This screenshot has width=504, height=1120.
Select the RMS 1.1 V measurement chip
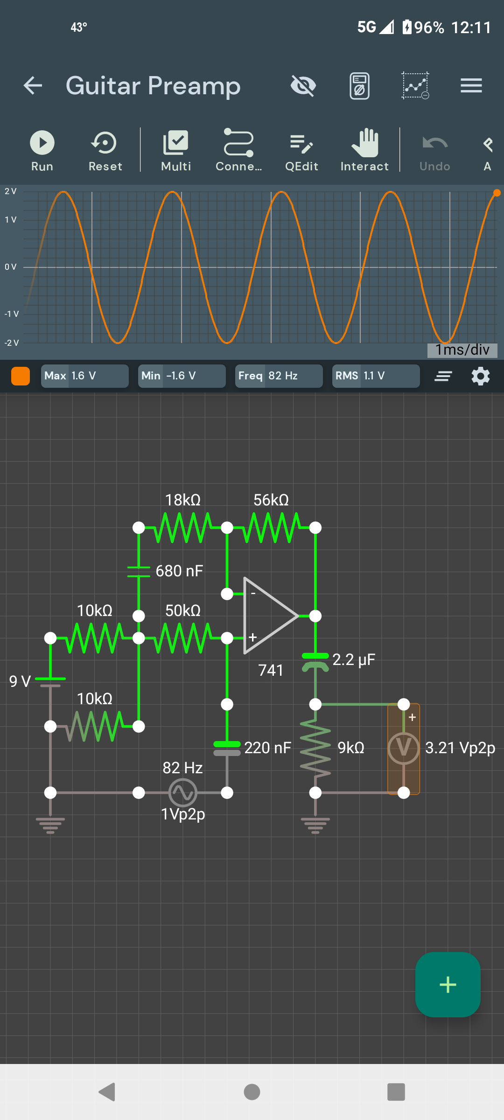click(x=376, y=376)
